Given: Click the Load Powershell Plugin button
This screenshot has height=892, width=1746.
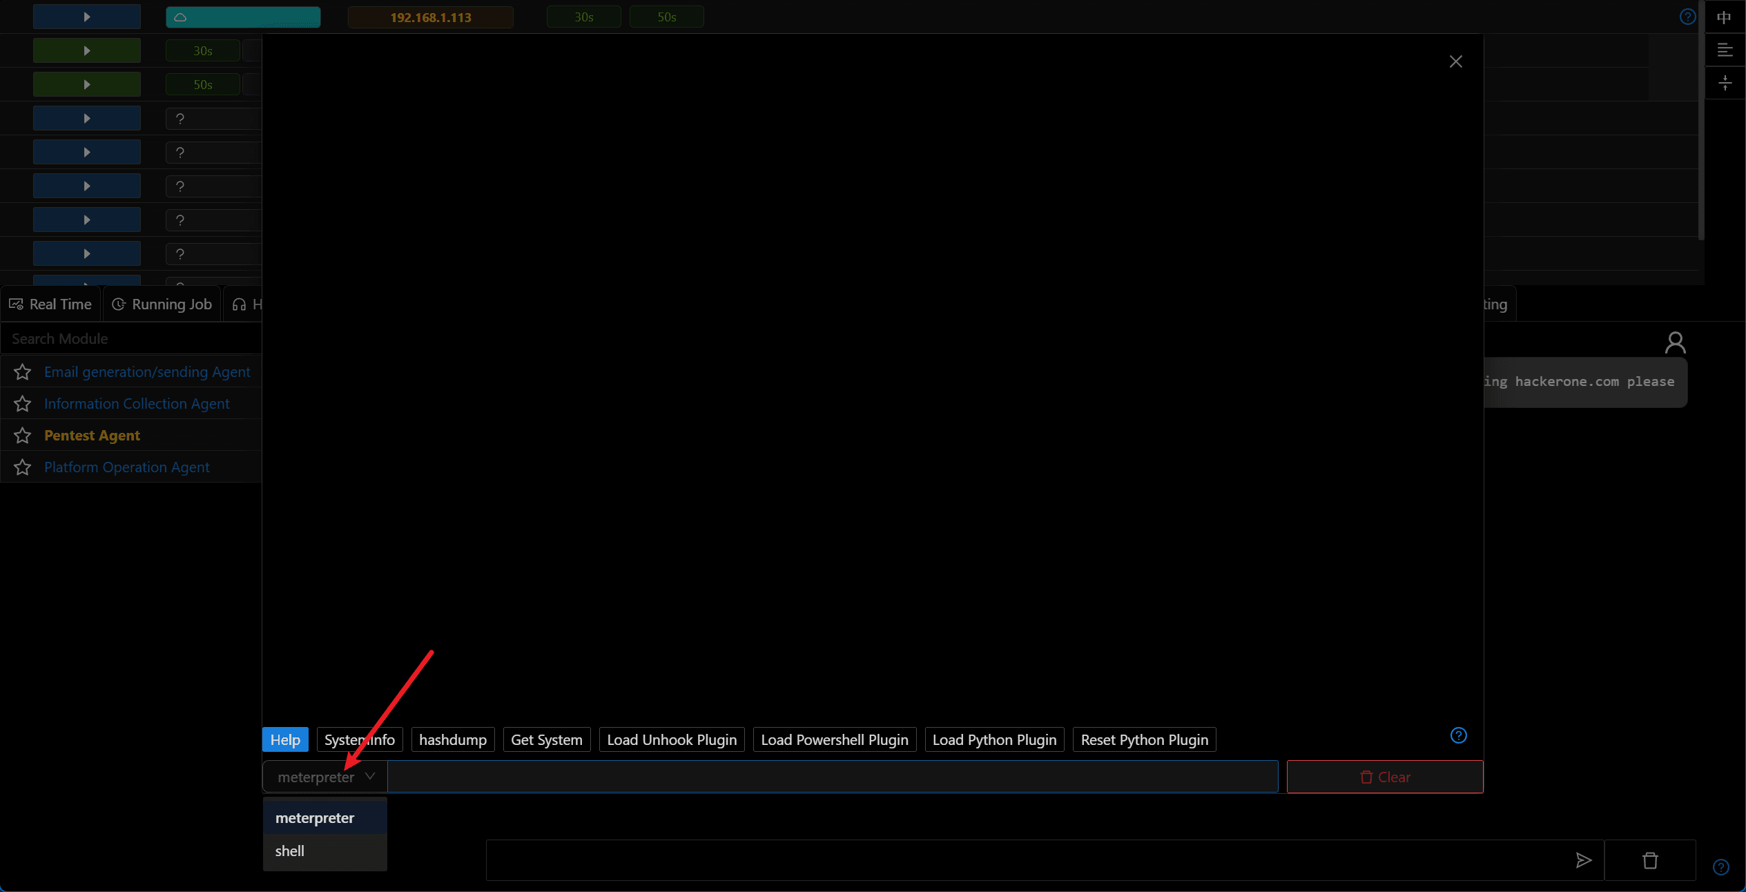Looking at the screenshot, I should (x=834, y=740).
